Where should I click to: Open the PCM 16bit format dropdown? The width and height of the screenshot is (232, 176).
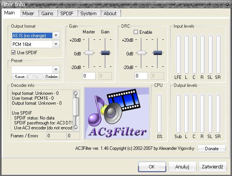point(56,44)
